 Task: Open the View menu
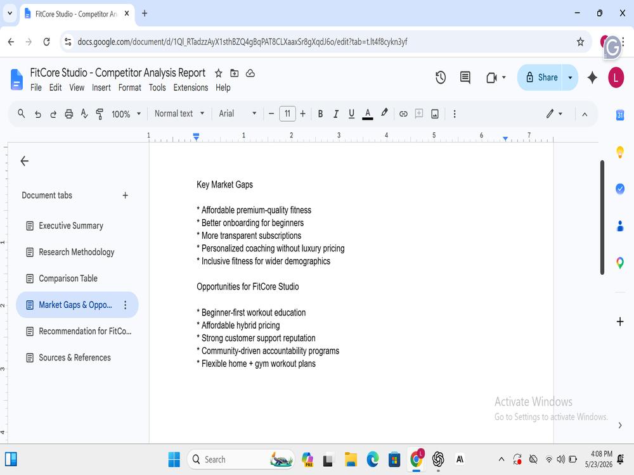(77, 87)
